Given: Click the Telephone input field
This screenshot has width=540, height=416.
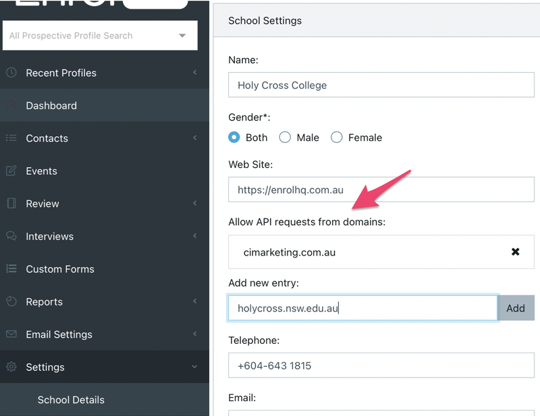Looking at the screenshot, I should (x=381, y=366).
